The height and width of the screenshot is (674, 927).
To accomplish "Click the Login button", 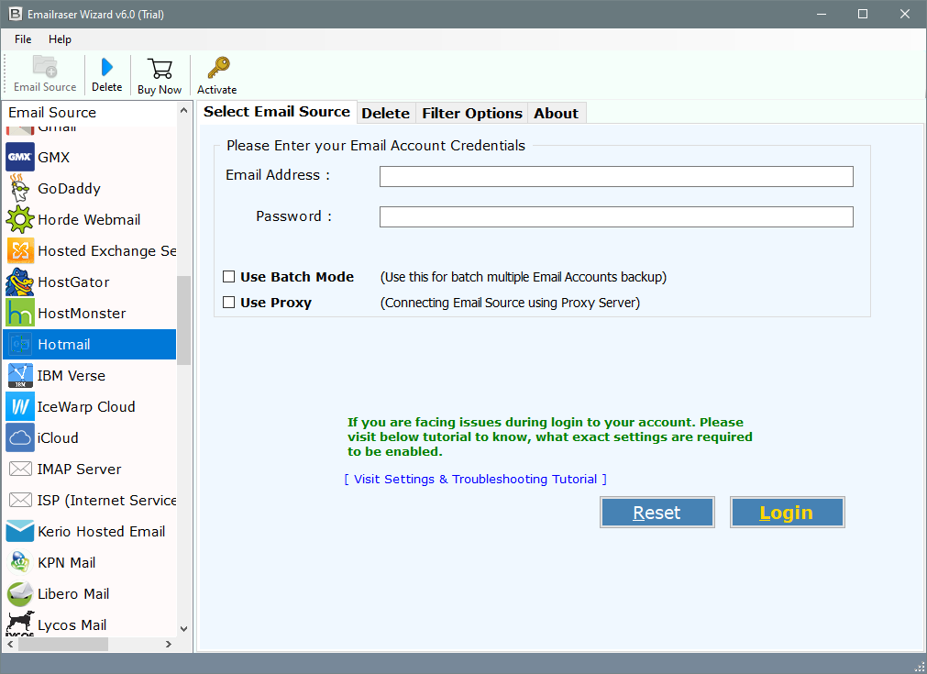I will (x=787, y=512).
